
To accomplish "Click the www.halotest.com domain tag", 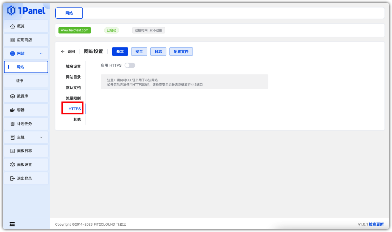I will [75, 31].
